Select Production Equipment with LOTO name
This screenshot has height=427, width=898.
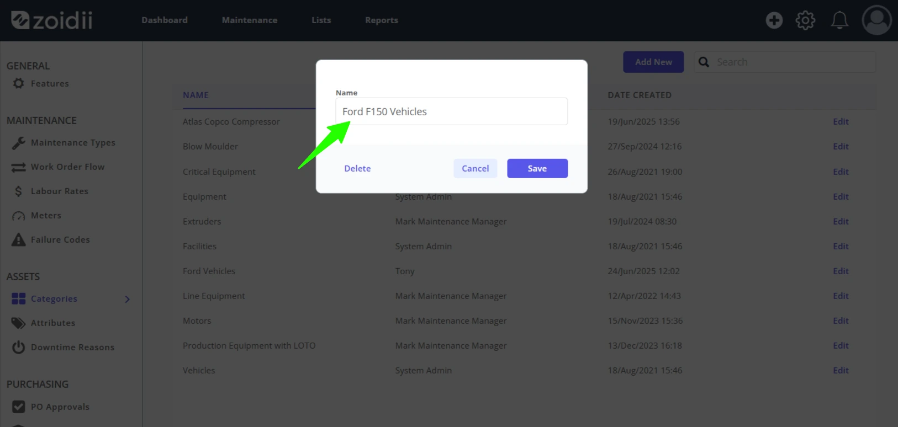point(249,345)
